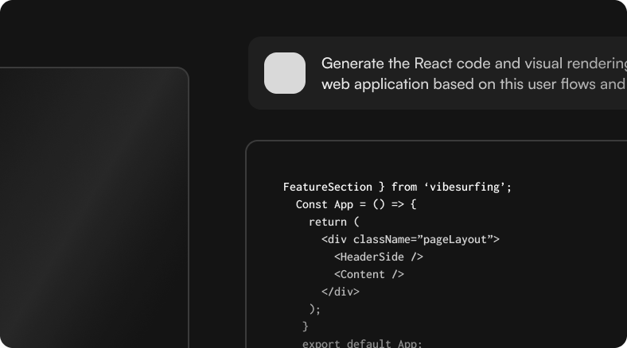
Task: Click the '<HeaderSide />' code line
Action: [378, 257]
